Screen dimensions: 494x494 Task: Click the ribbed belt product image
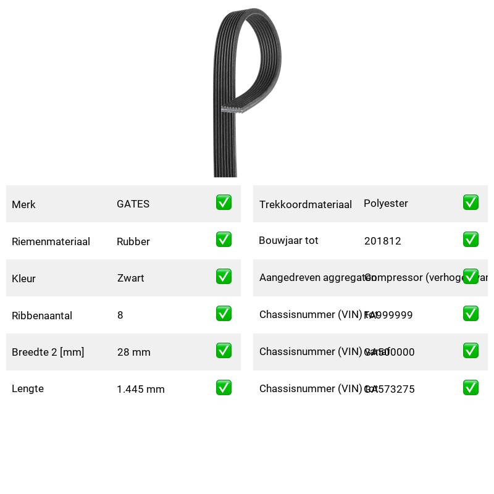247,92
